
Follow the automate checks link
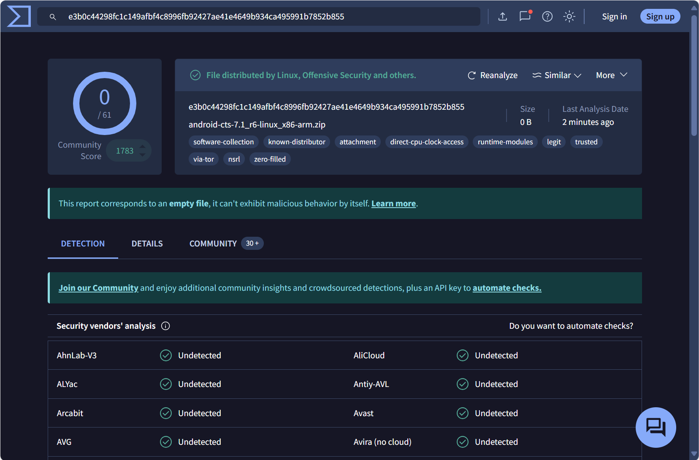pyautogui.click(x=507, y=288)
